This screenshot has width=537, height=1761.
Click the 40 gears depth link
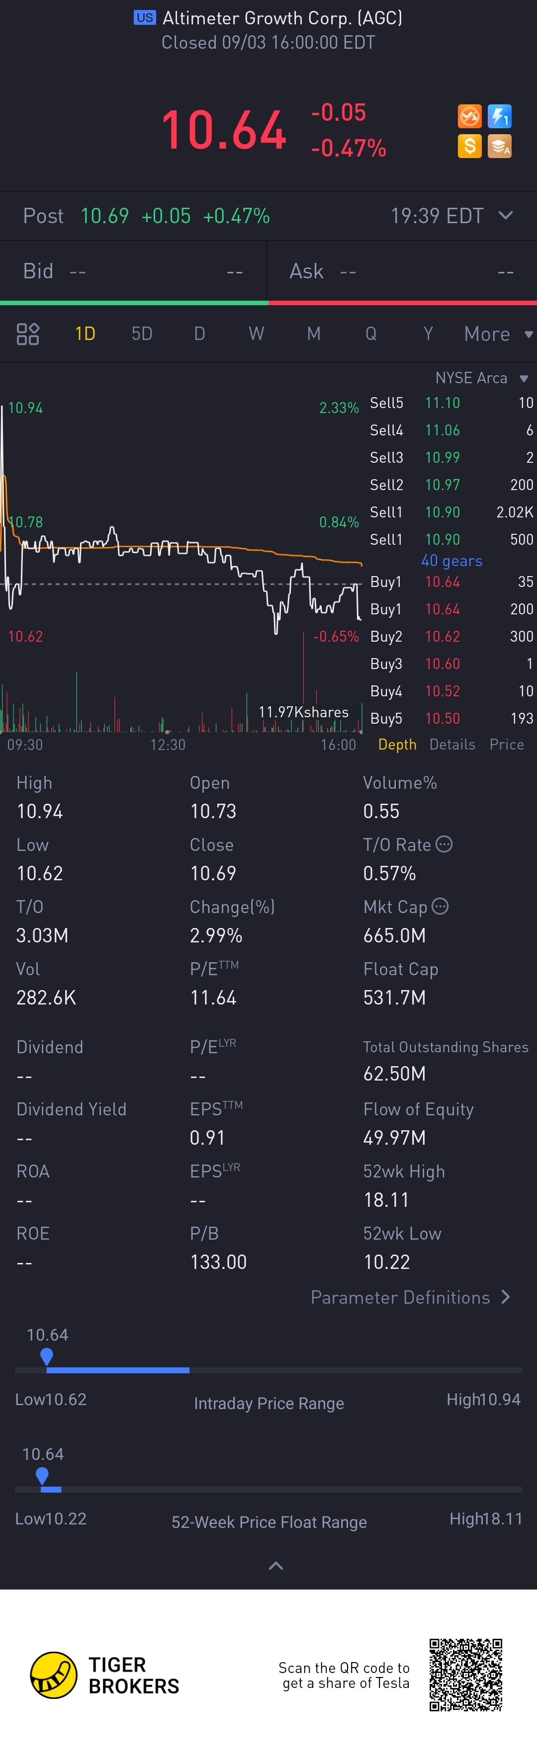[451, 561]
